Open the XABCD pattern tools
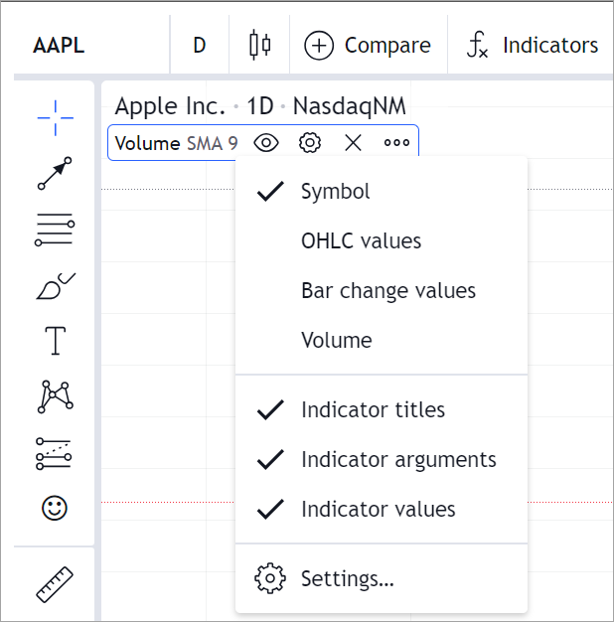Viewport: 614px width, 622px height. 55,396
